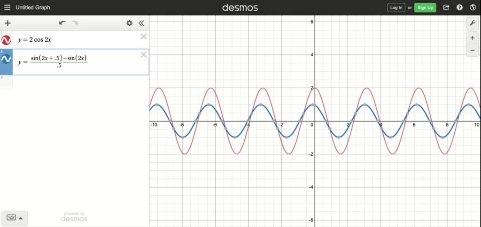Image resolution: width=481 pixels, height=227 pixels.
Task: Delete the y = 2 cos 2x expression
Action: click(x=143, y=37)
